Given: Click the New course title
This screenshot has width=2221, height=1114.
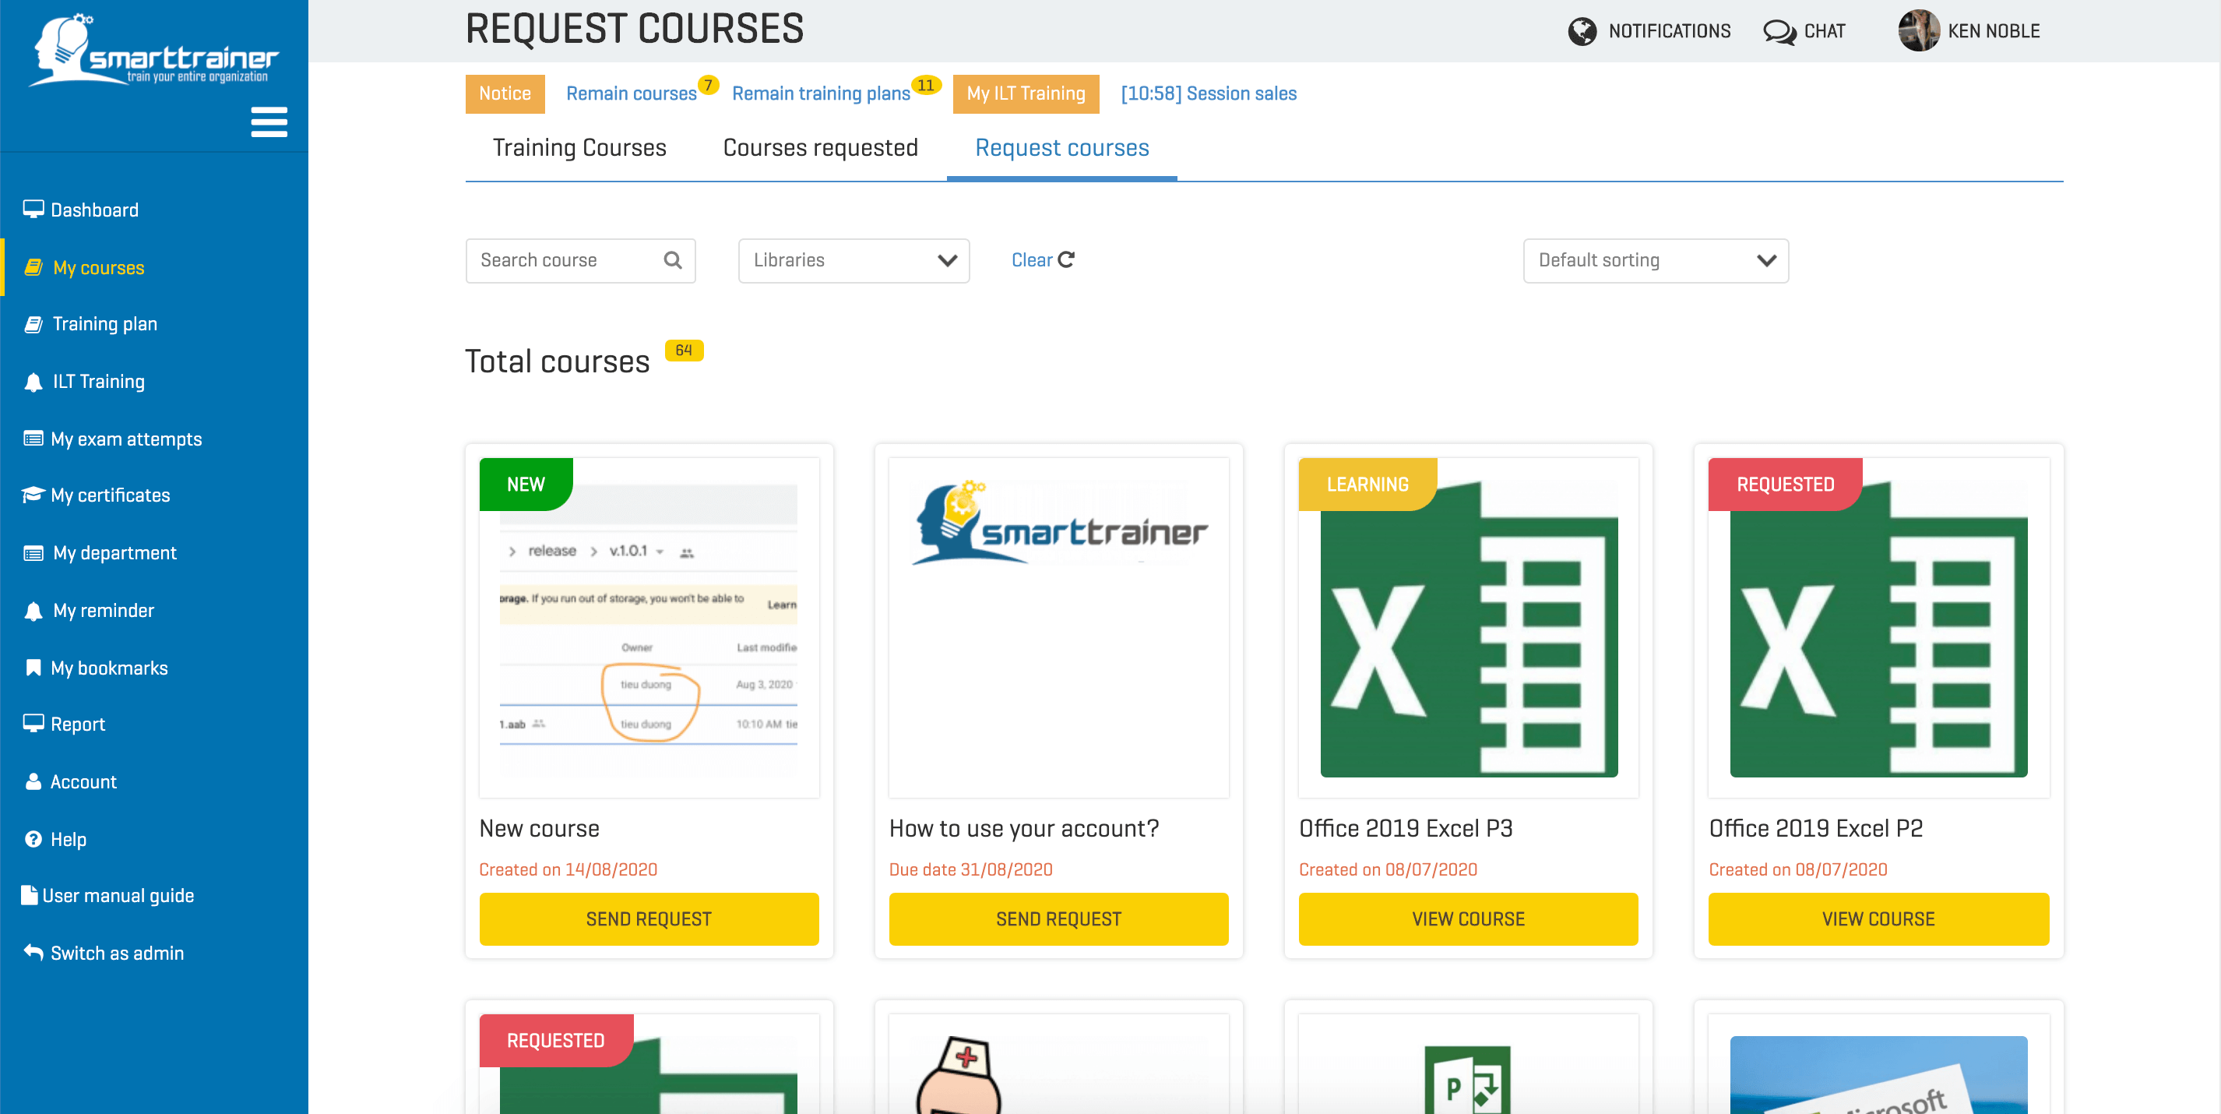Looking at the screenshot, I should click(540, 829).
